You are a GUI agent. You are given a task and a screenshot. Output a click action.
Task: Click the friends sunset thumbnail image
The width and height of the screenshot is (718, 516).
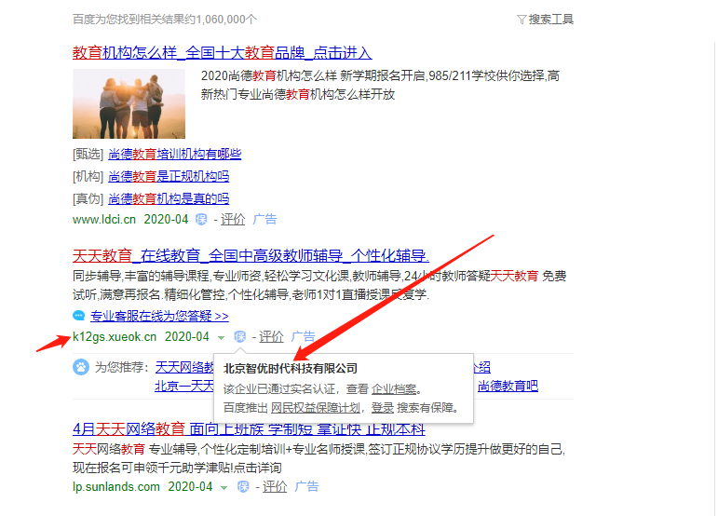129,103
